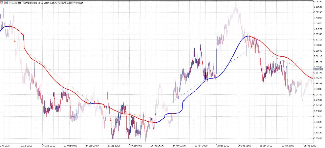Select the orange signal marker on the early August downtrend

click(x=15, y=41)
